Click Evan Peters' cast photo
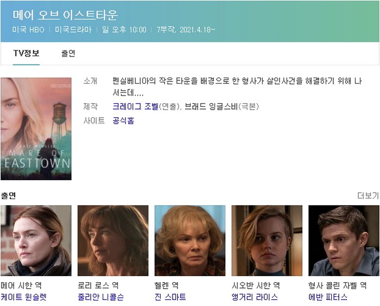The image size is (380, 306). 344,240
